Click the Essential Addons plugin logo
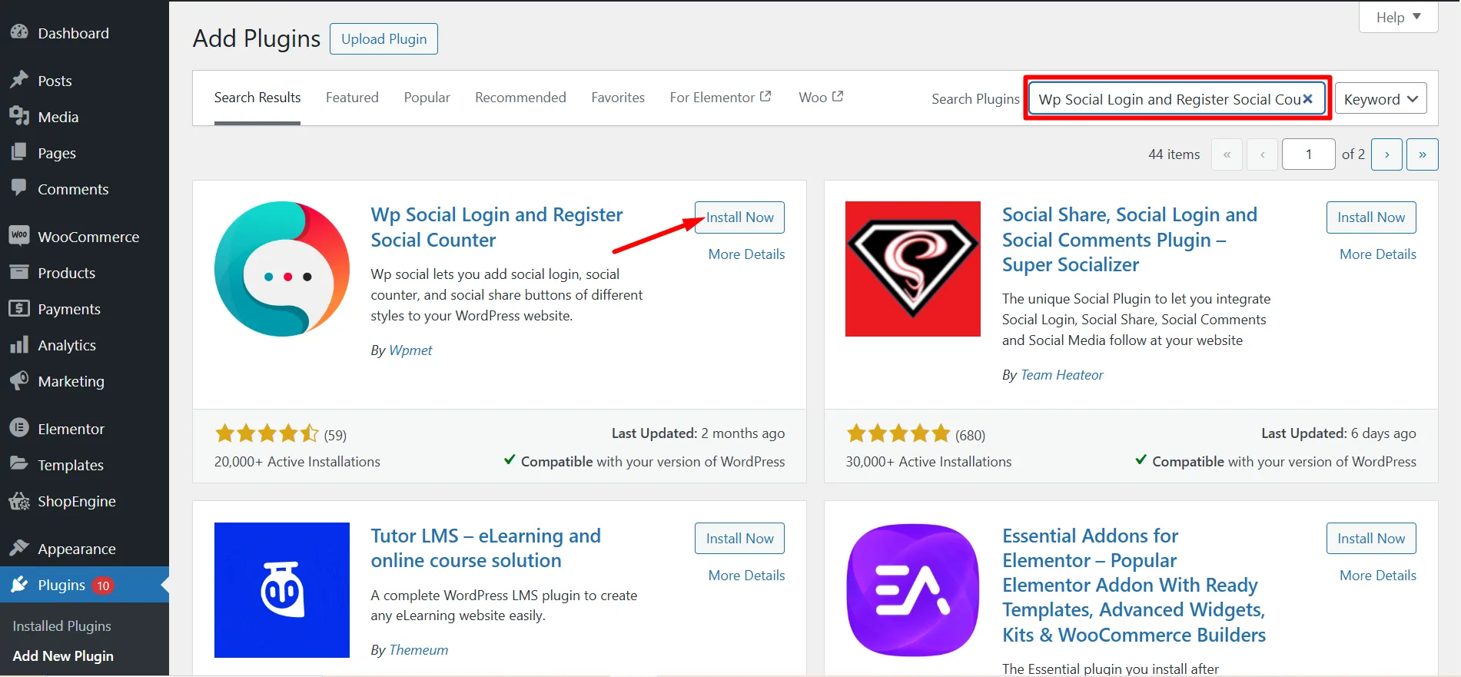Image resolution: width=1461 pixels, height=677 pixels. point(913,590)
